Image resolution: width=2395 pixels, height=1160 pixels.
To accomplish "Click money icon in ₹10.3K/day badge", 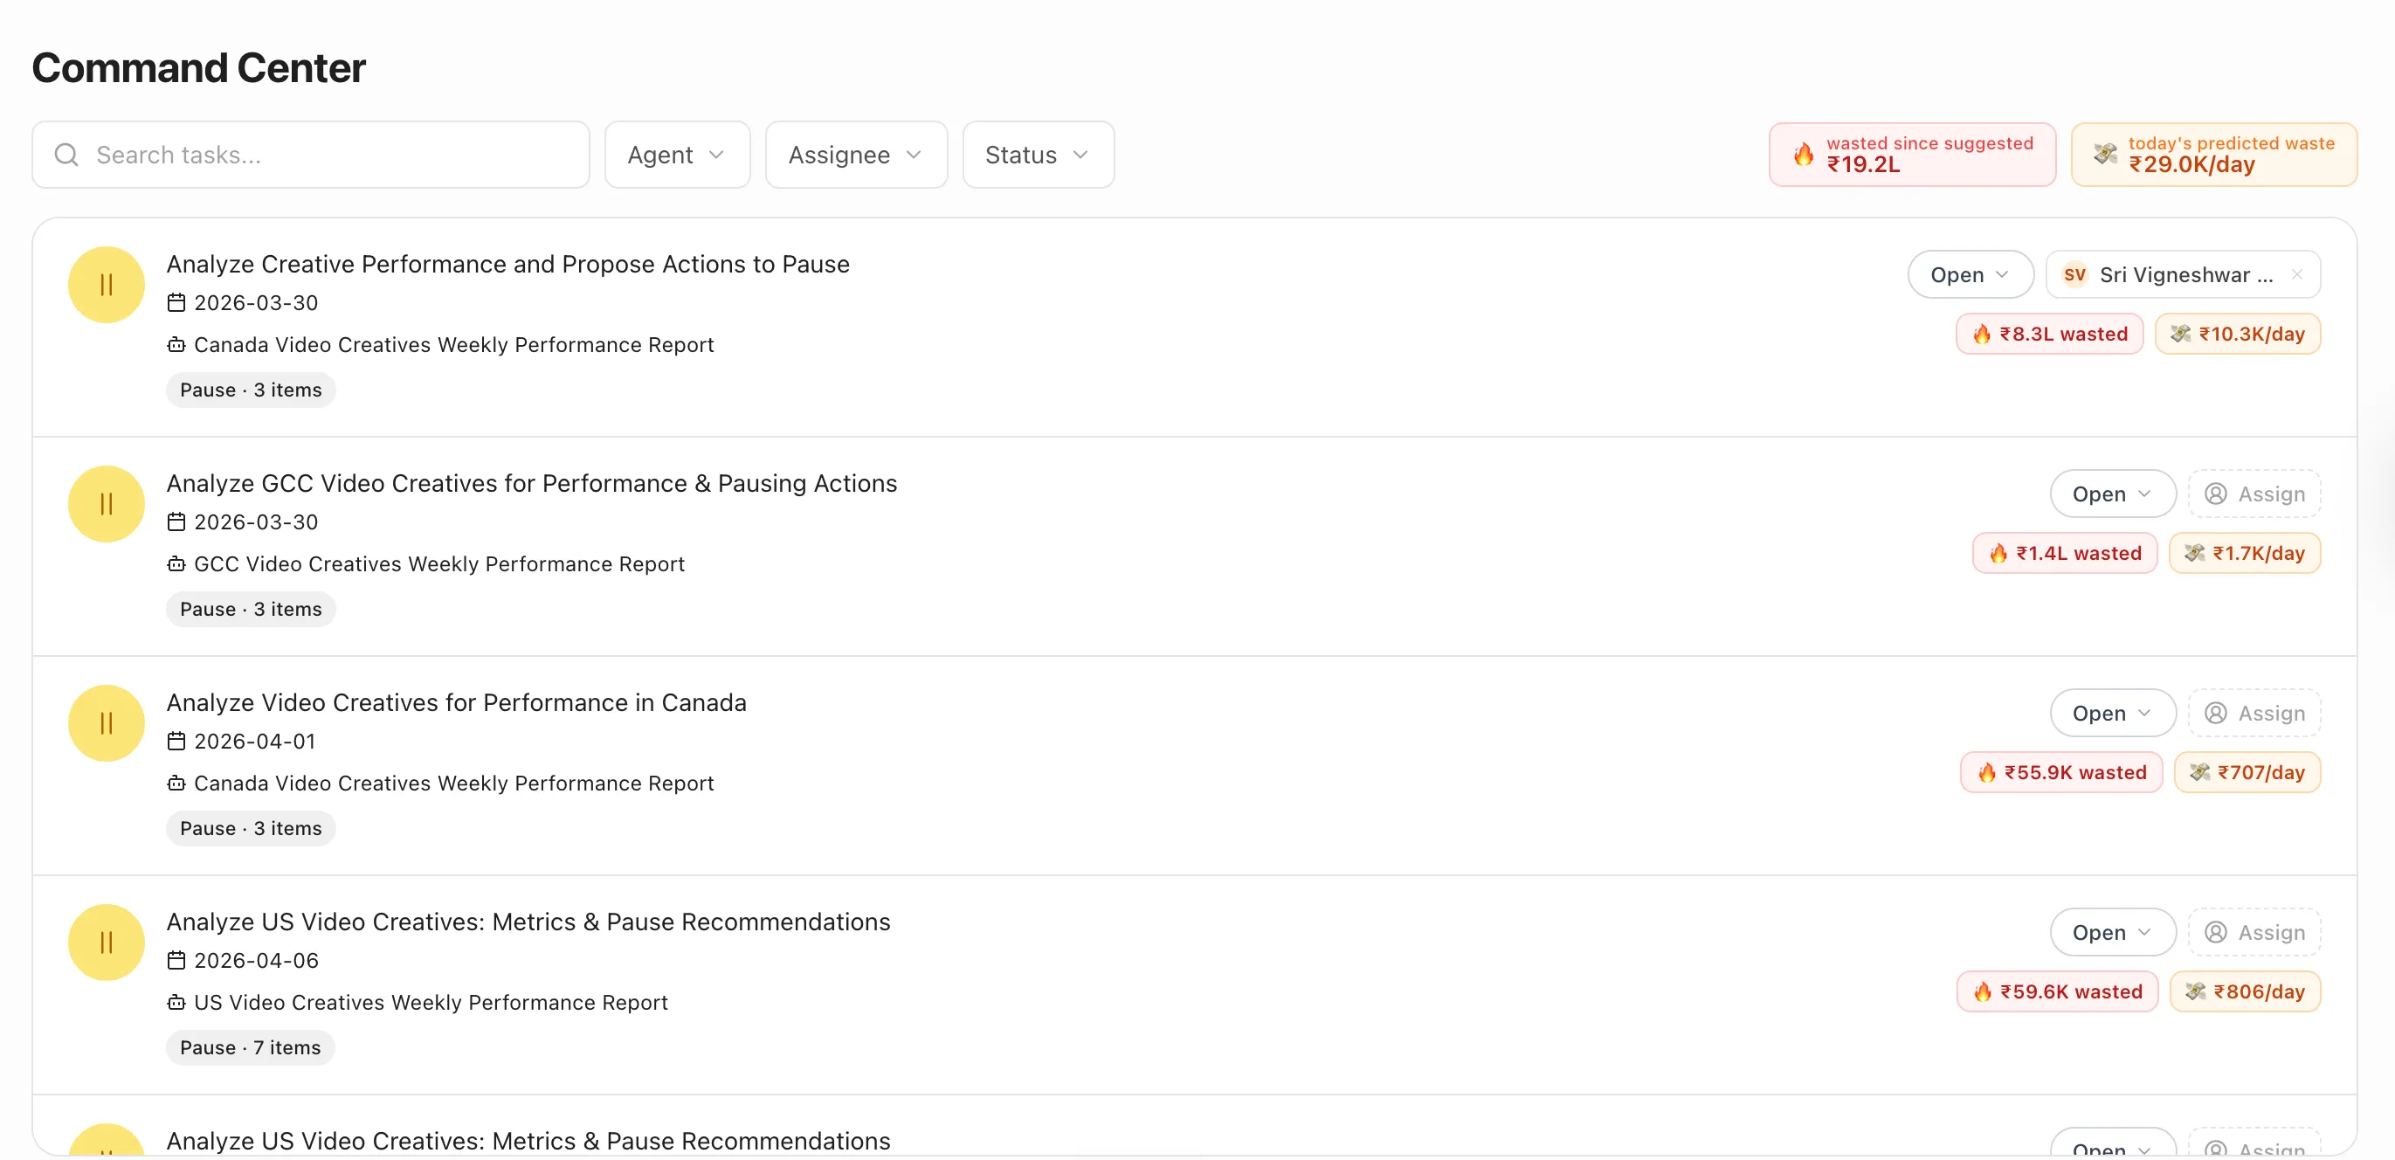I will click(x=2180, y=335).
